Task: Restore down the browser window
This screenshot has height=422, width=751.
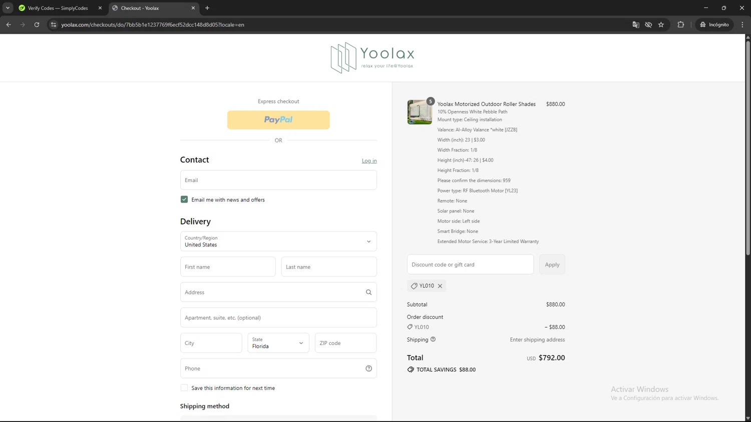Action: click(724, 8)
